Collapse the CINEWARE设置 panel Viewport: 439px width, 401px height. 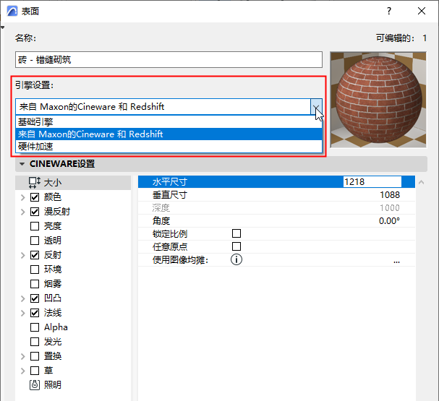[x=22, y=164]
